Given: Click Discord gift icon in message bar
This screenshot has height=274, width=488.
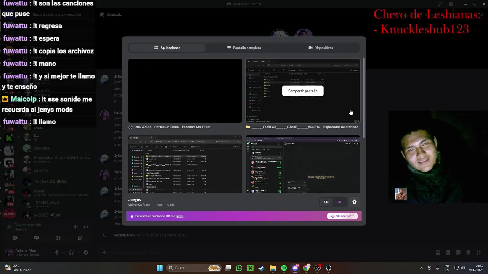Looking at the screenshot, I should [438, 252].
